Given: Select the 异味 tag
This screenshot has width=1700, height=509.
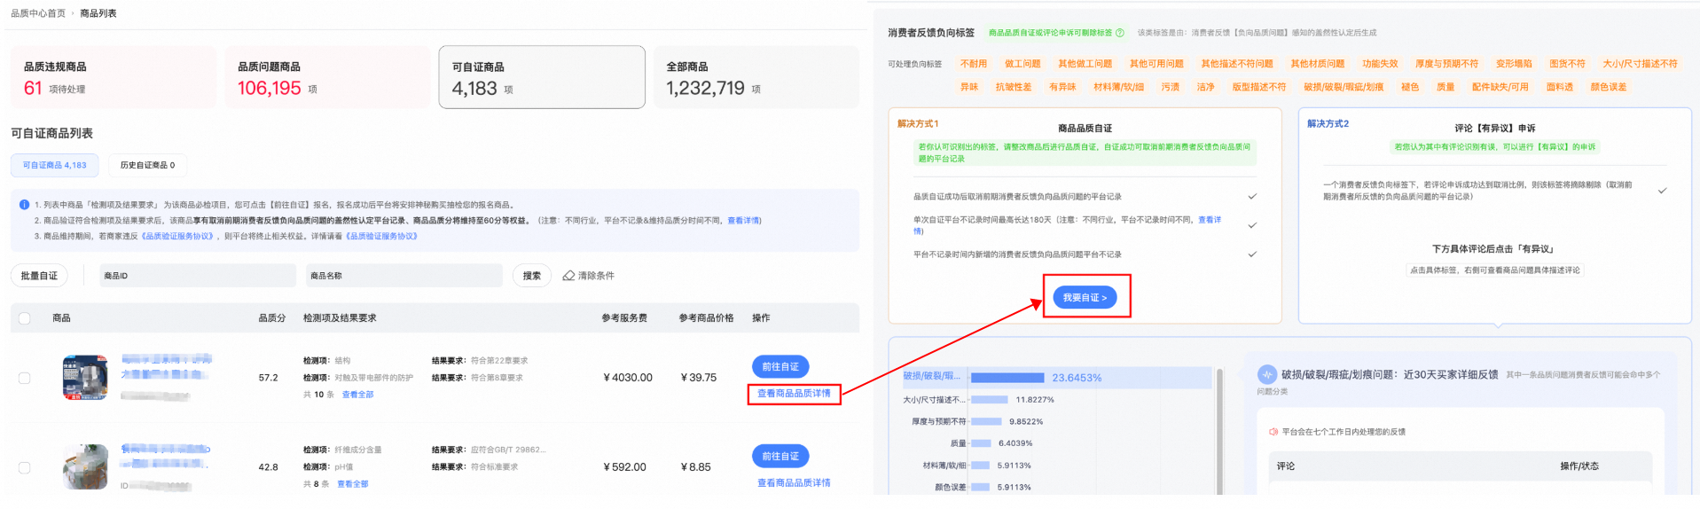Looking at the screenshot, I should (x=969, y=87).
